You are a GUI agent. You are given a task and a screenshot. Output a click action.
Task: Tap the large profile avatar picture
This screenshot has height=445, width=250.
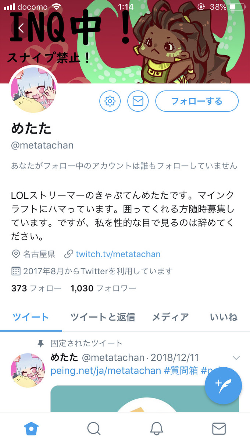(33, 89)
